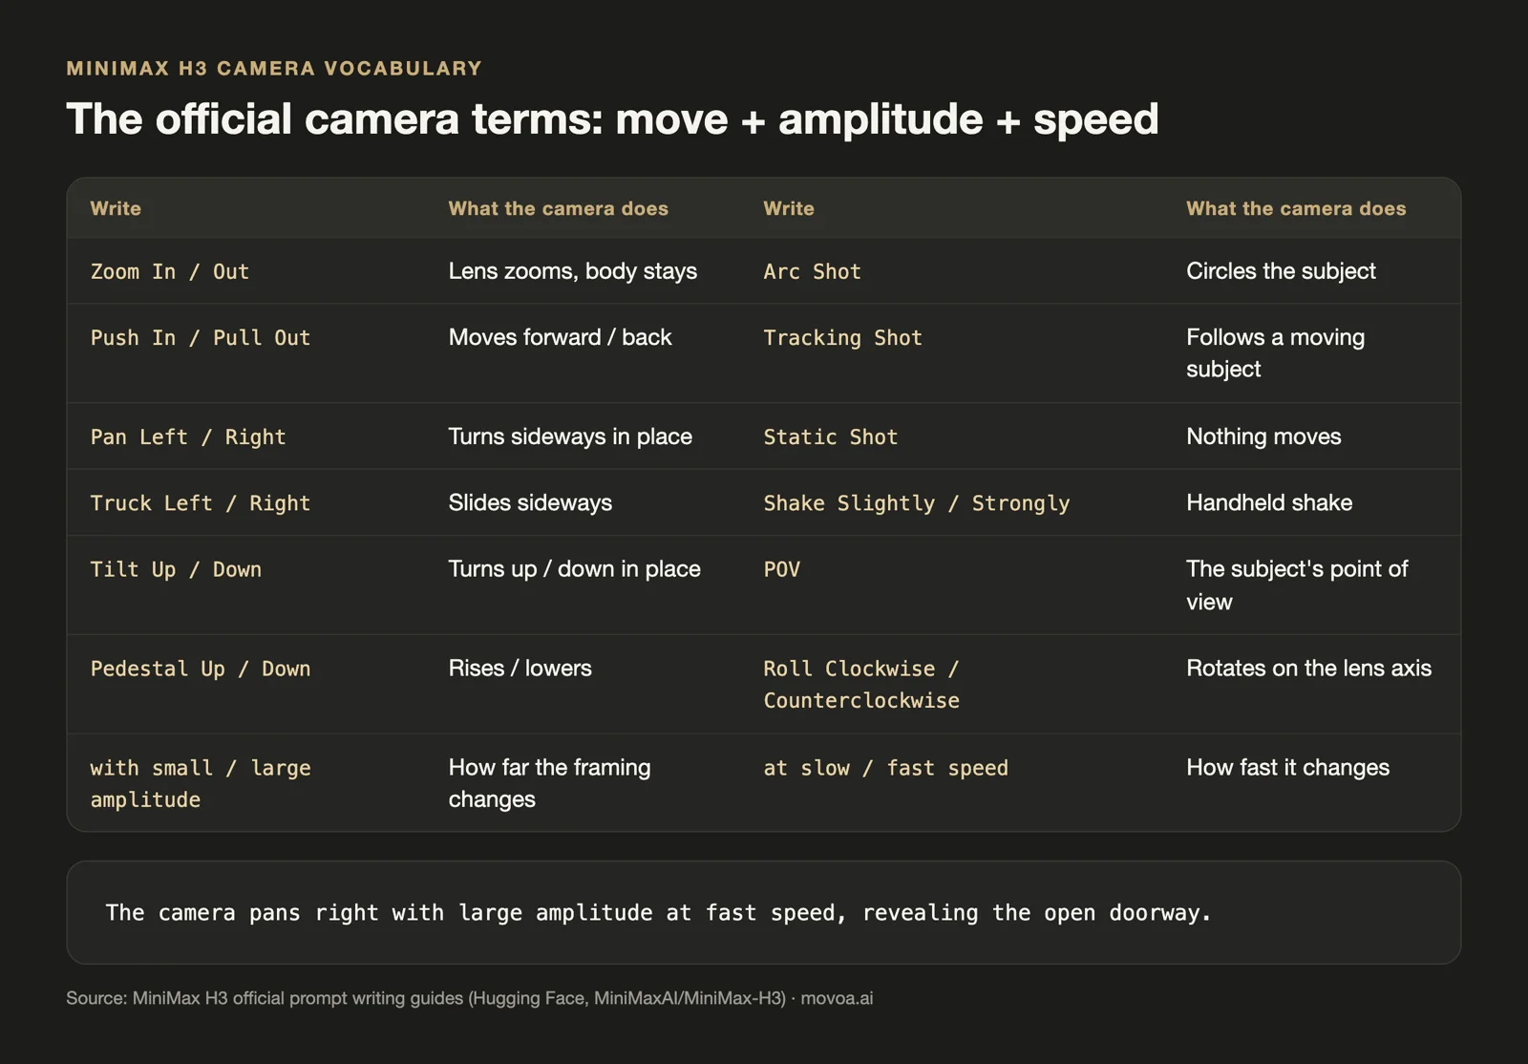Viewport: 1528px width, 1064px height.
Task: Click the 'at slow / fast speed' term
Action: [885, 768]
